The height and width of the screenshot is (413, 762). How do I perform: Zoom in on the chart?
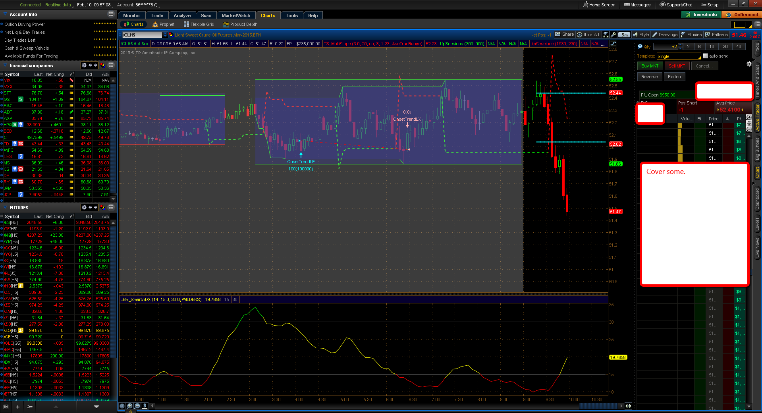click(x=130, y=406)
